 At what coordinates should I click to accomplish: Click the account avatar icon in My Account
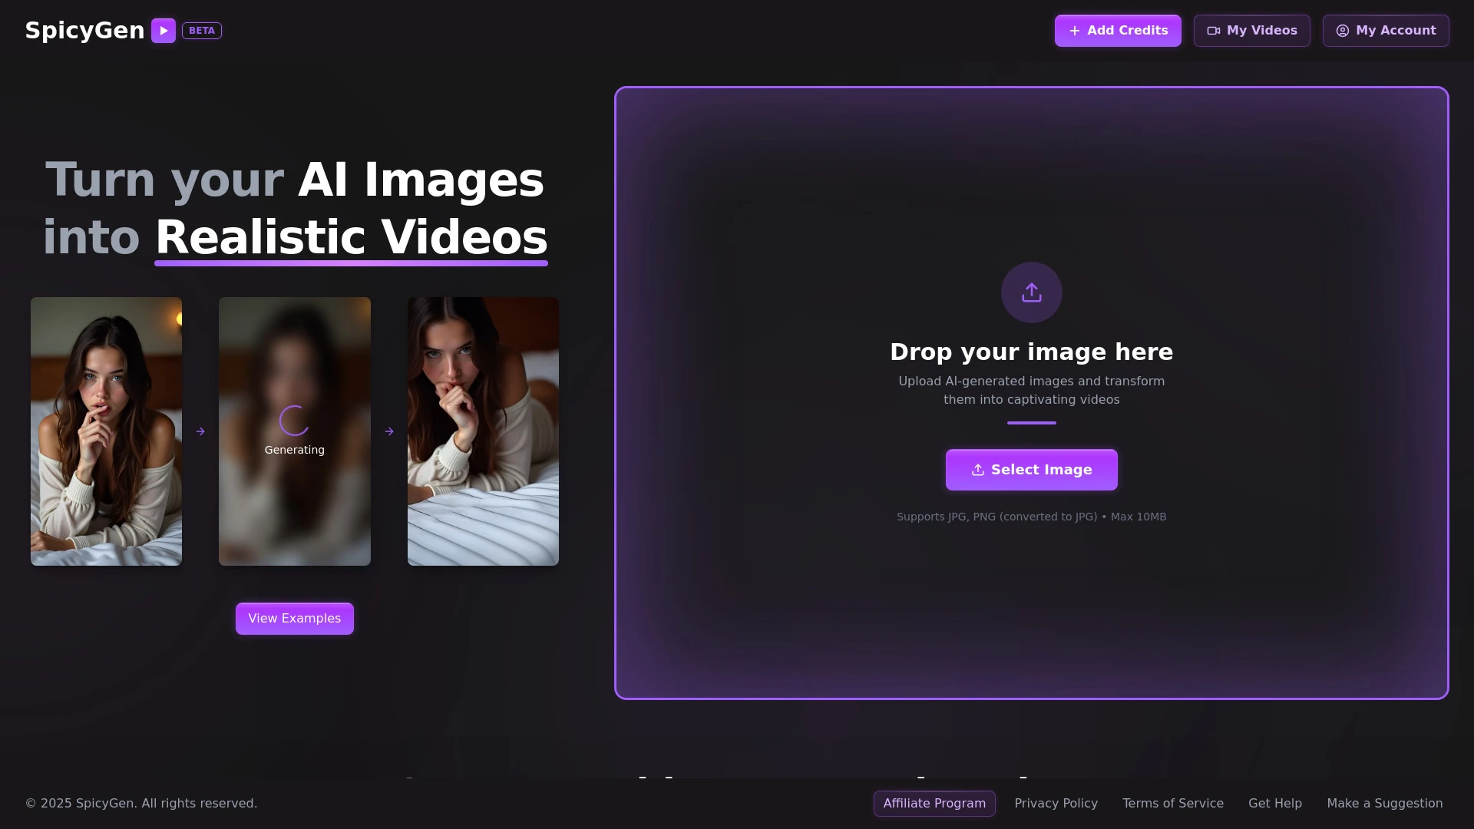[x=1342, y=31]
